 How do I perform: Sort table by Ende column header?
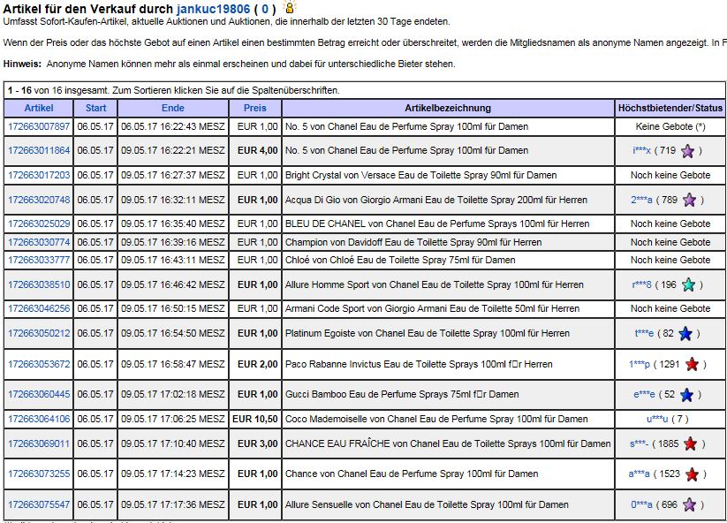tap(173, 108)
